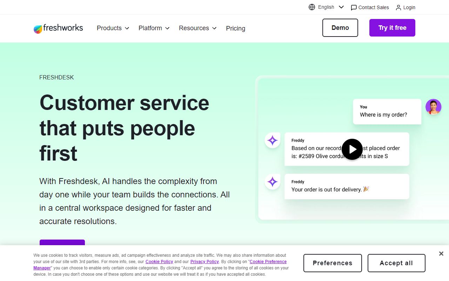
Task: Open the Cookie Policy link
Action: [x=159, y=261]
